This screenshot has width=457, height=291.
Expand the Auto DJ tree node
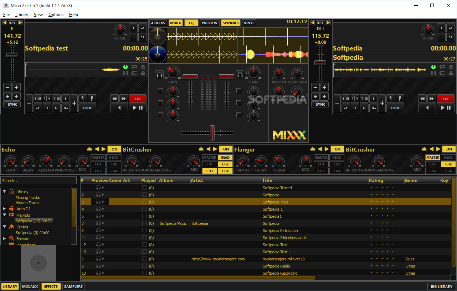(5, 209)
